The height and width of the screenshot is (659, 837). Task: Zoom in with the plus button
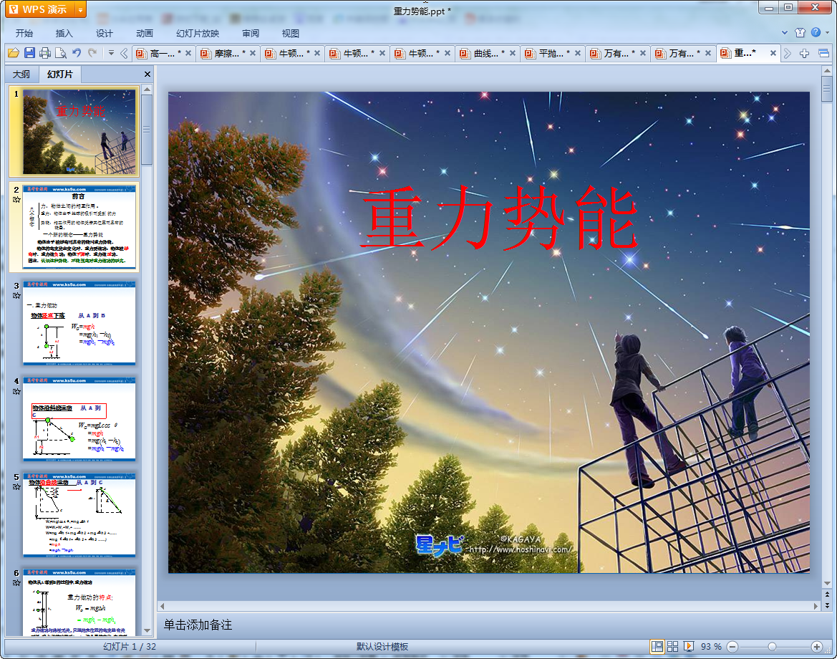click(817, 647)
